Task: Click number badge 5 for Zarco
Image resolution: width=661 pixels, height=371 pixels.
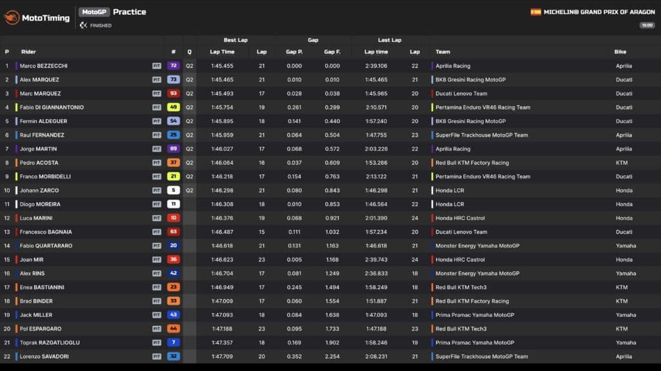Action: pos(173,190)
